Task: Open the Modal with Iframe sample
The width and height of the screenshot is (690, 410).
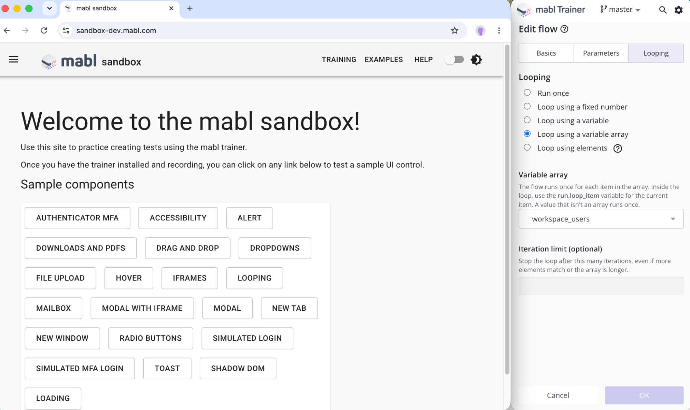Action: [x=142, y=308]
